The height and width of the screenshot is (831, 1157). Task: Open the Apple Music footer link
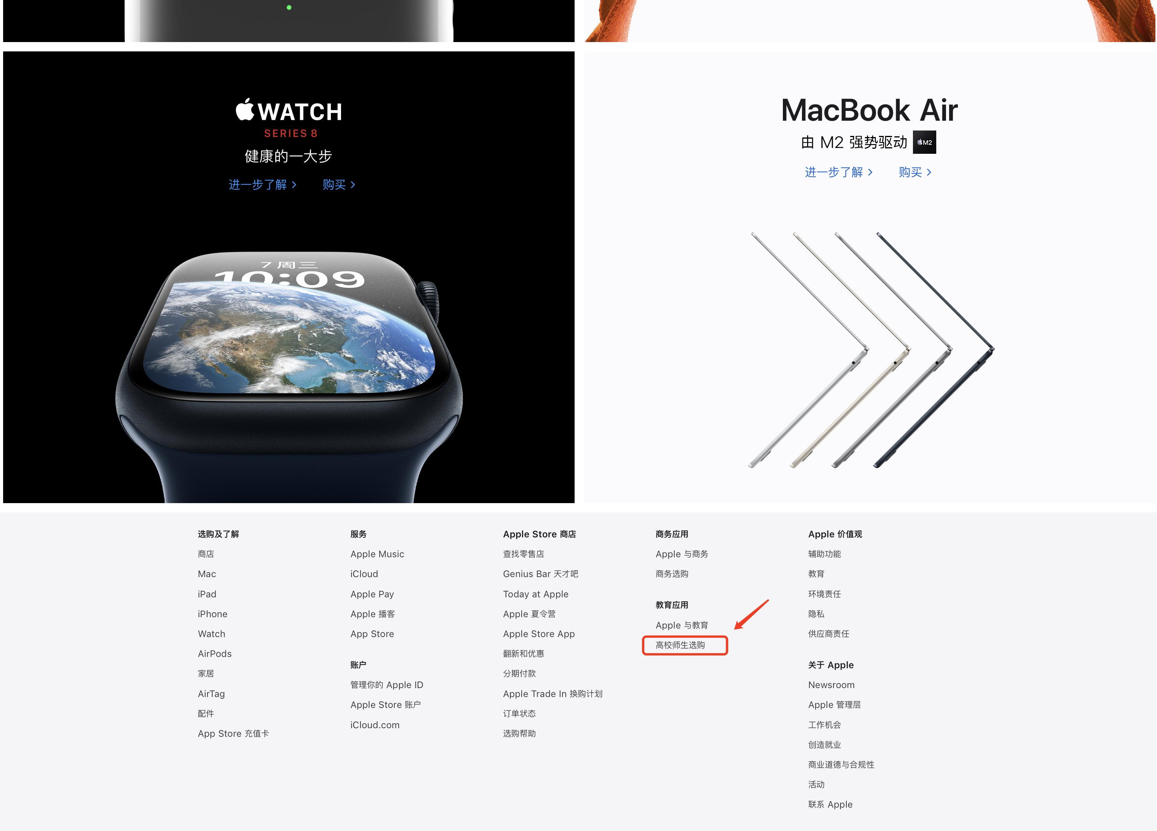tap(377, 554)
